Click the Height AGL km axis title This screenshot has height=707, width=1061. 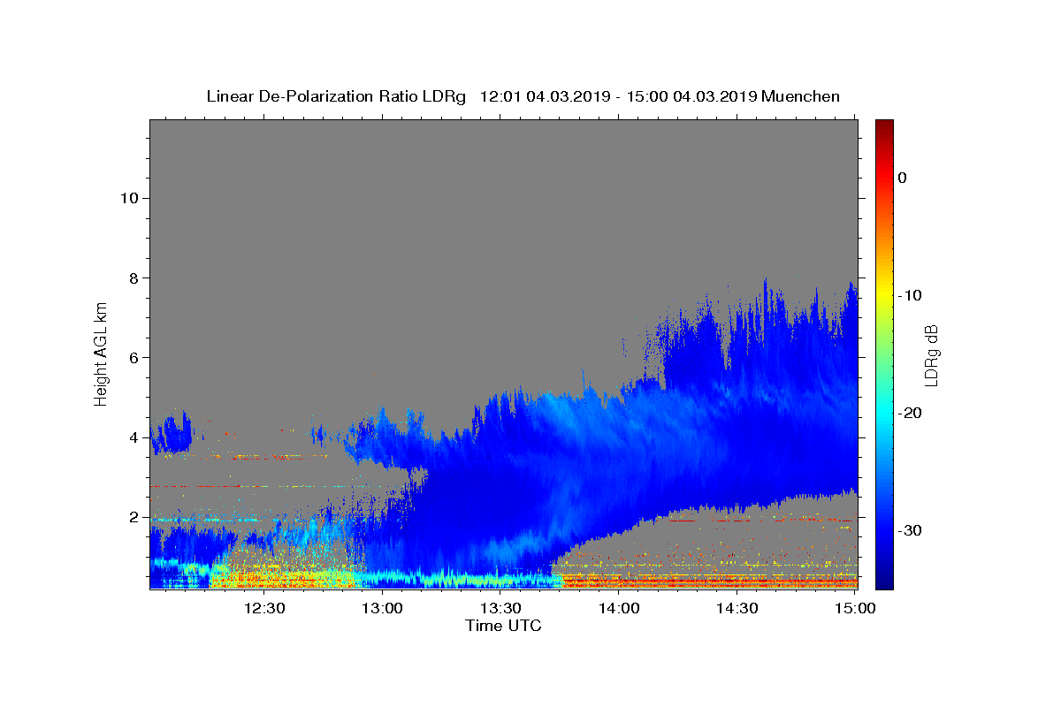pos(101,353)
